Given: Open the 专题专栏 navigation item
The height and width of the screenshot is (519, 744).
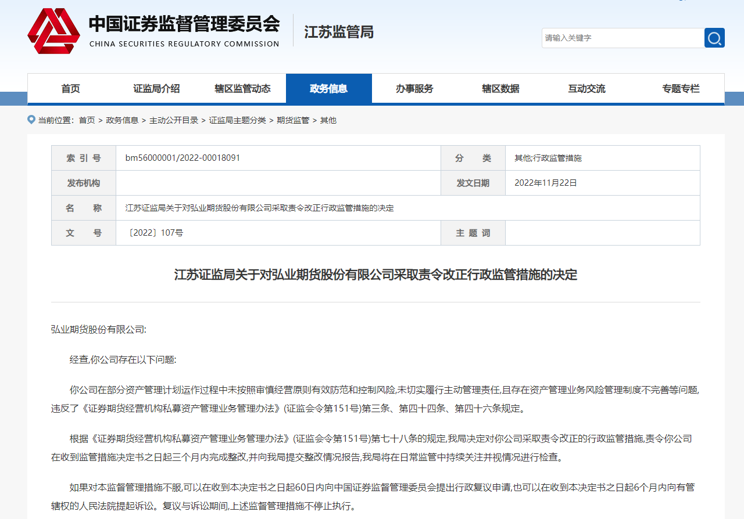Looking at the screenshot, I should 681,89.
